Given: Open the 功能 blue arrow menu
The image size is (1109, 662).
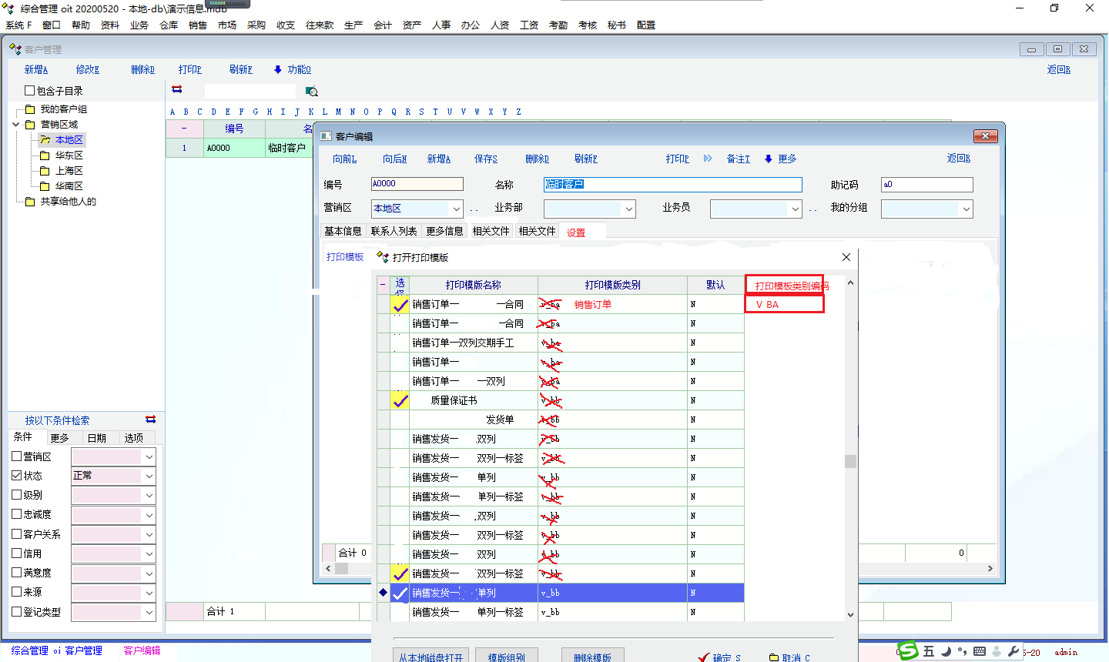Looking at the screenshot, I should [x=278, y=69].
